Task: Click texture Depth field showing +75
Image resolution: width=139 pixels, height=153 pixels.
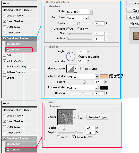Action: 90,133
